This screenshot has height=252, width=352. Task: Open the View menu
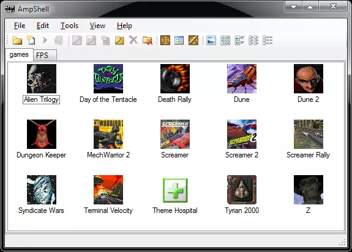coord(97,26)
